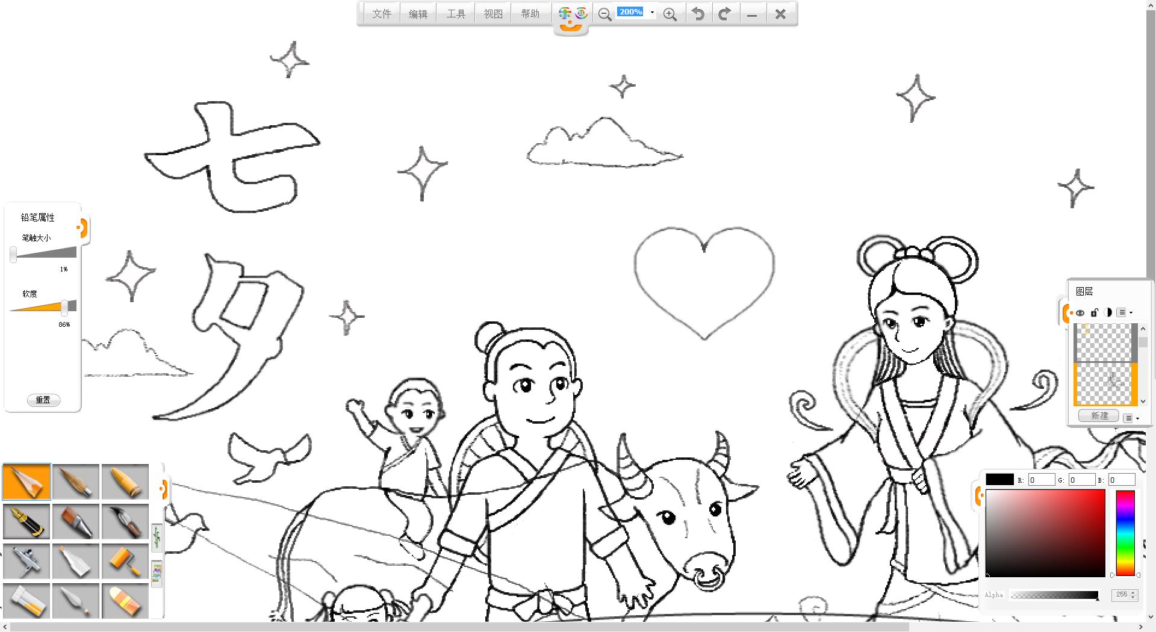Image resolution: width=1156 pixels, height=632 pixels.
Task: Select the paint roller tool
Action: click(125, 561)
